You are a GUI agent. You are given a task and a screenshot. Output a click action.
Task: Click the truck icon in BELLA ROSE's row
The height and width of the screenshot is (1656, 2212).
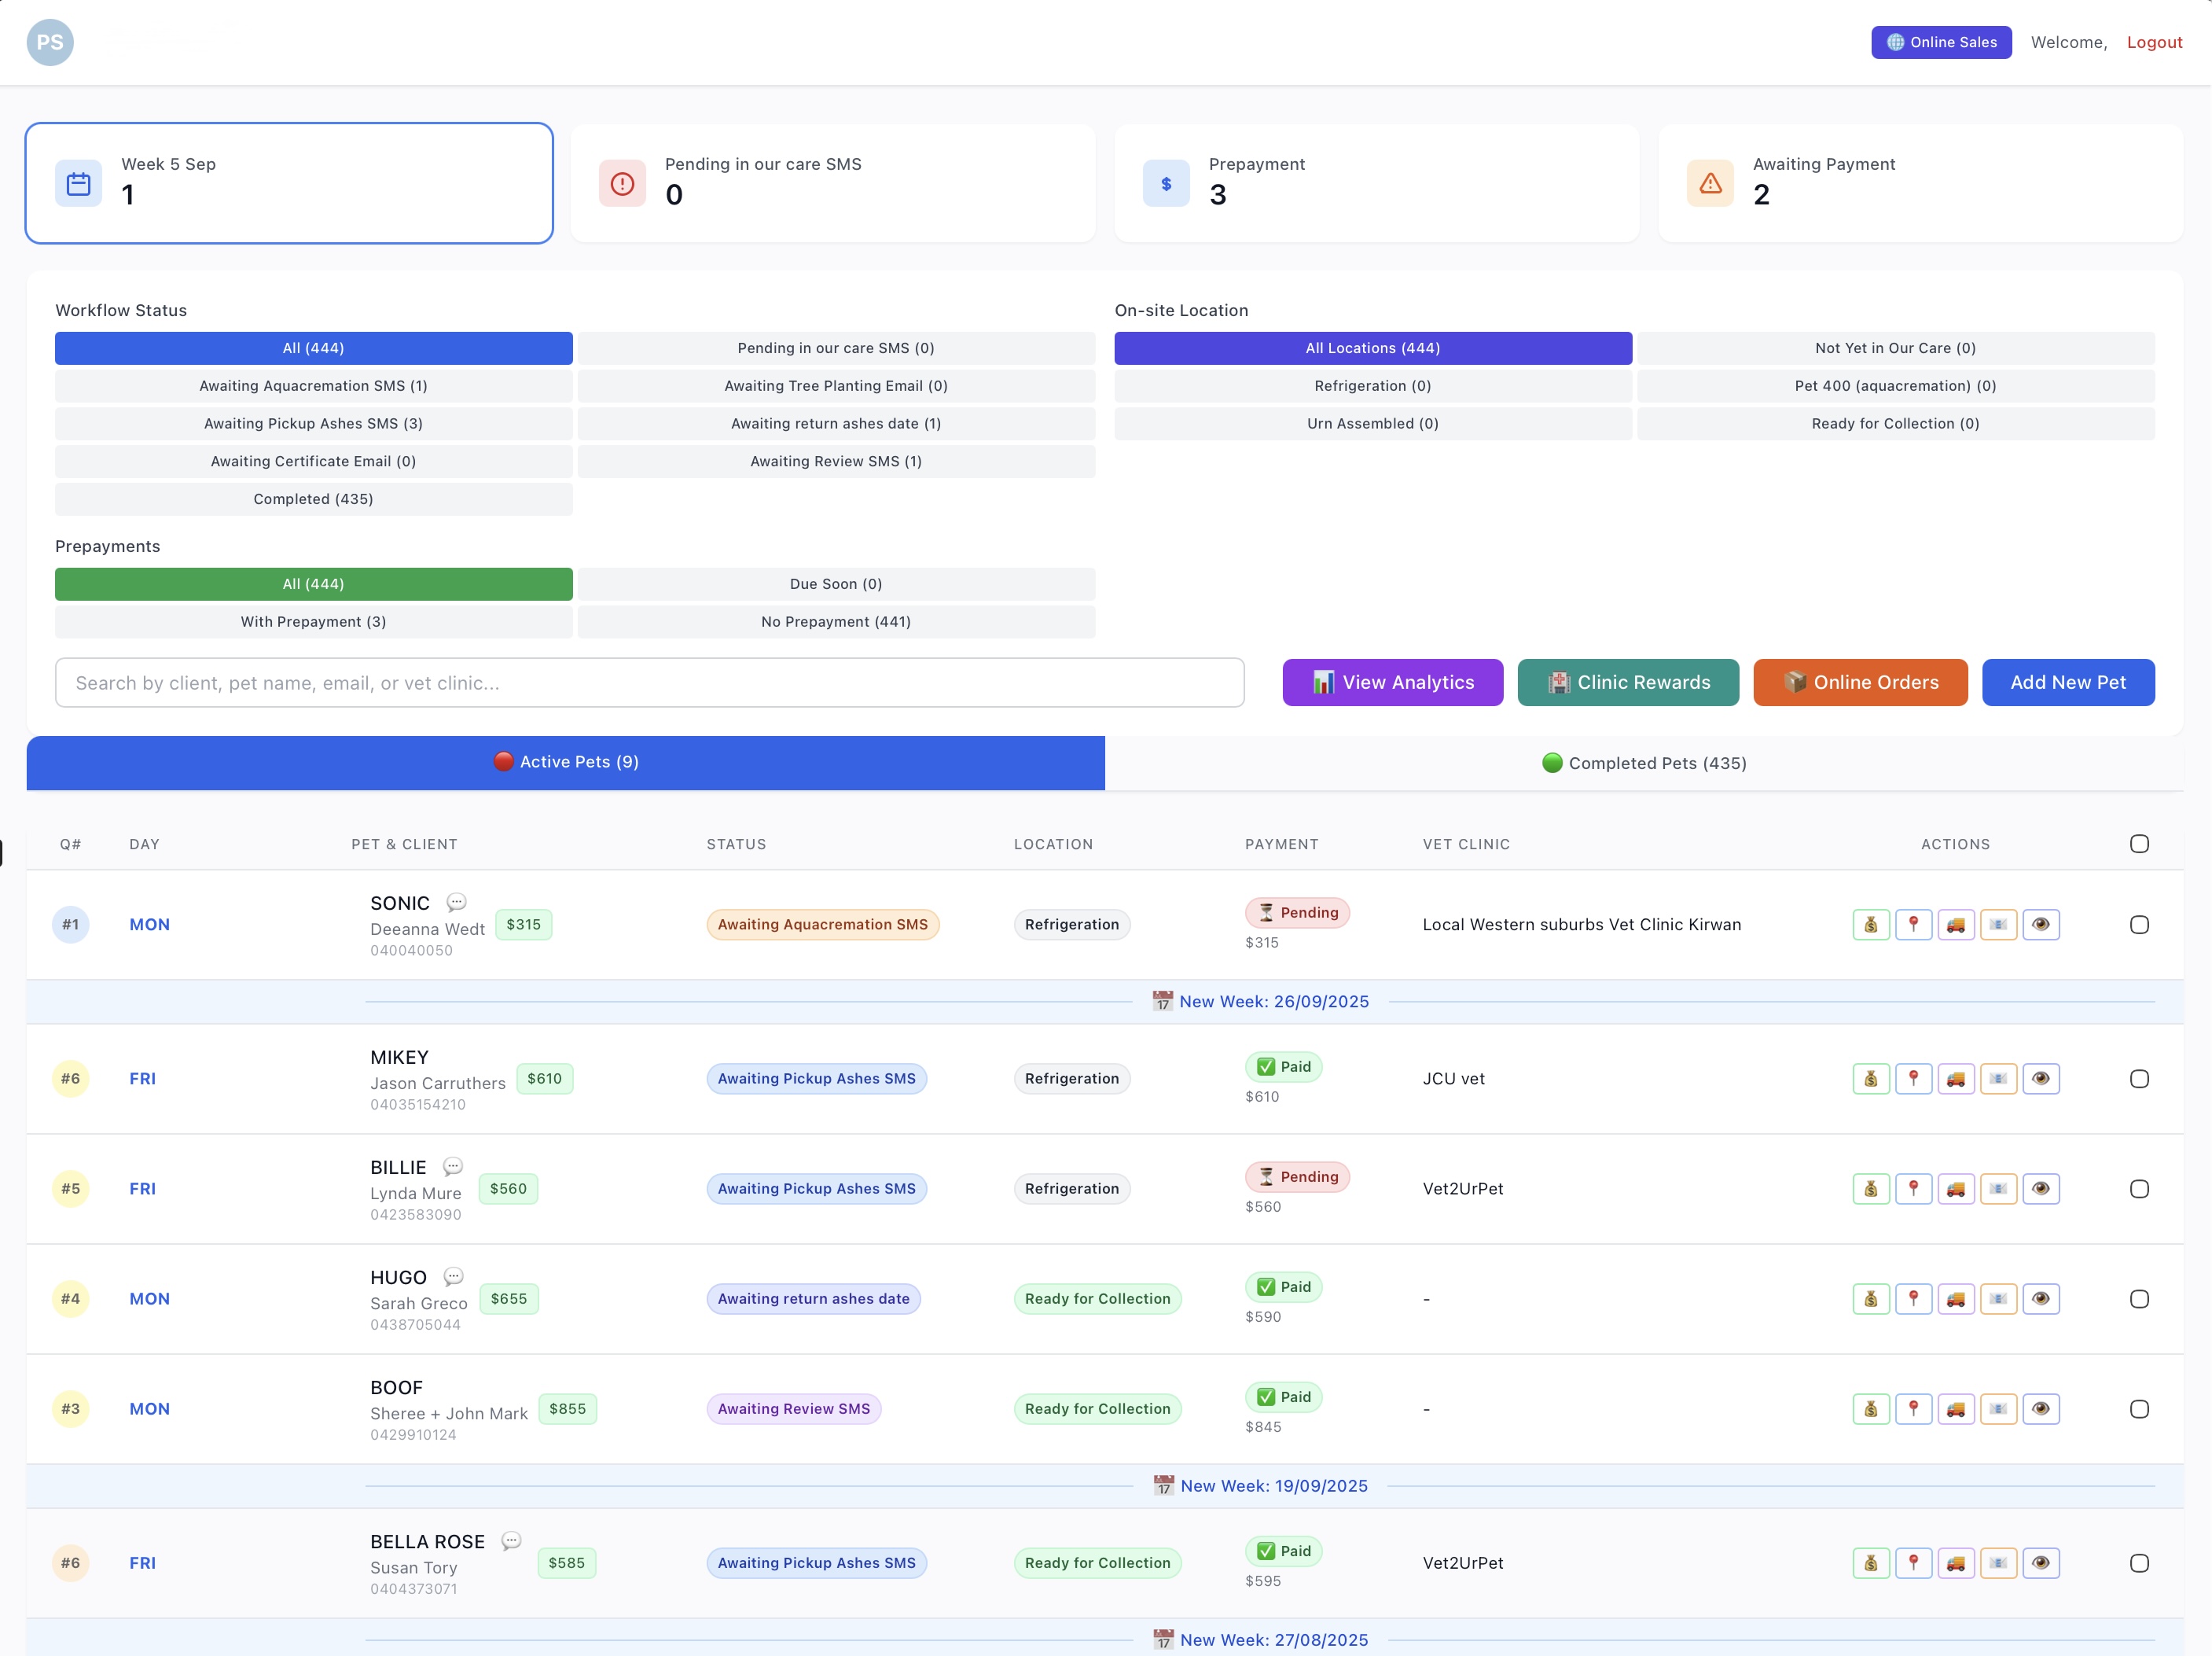pyautogui.click(x=1956, y=1563)
